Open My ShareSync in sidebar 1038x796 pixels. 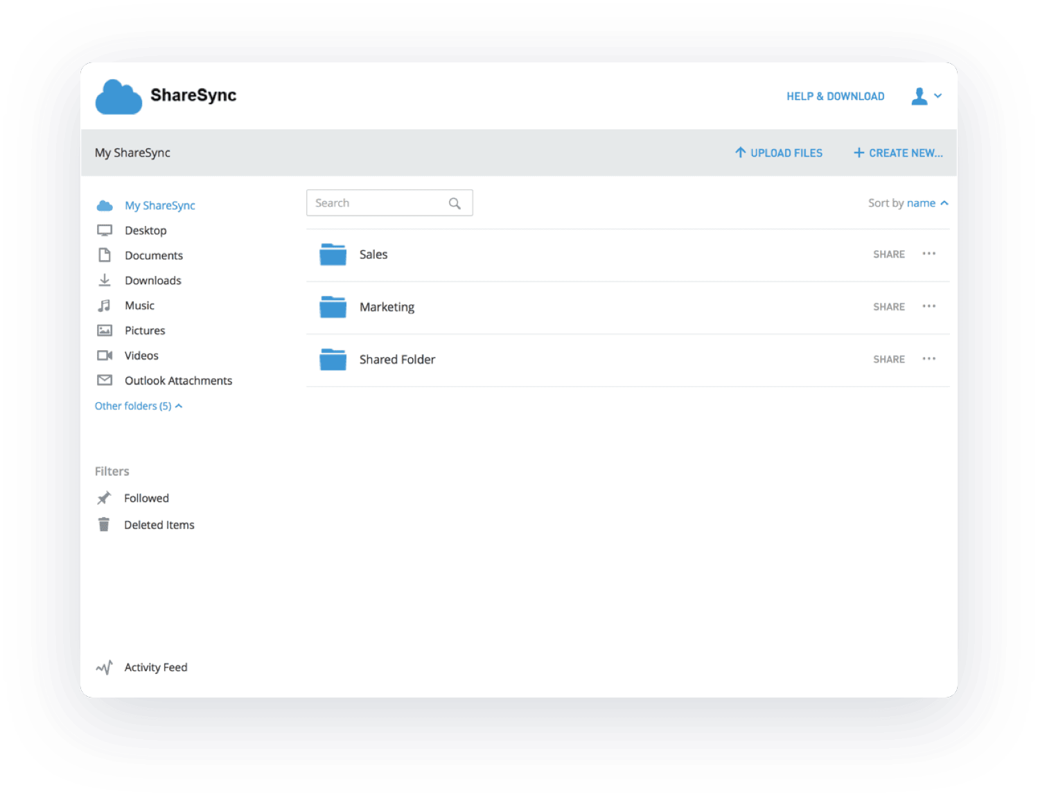[160, 206]
